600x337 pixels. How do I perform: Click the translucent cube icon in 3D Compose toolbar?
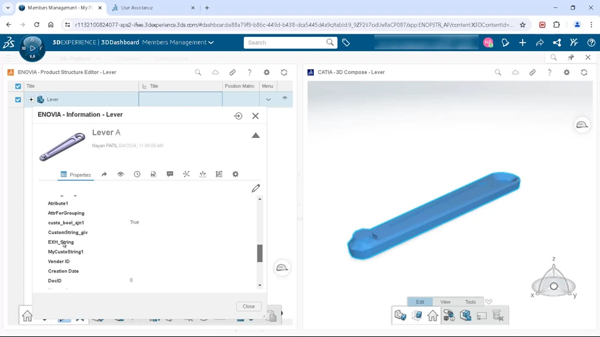417,316
